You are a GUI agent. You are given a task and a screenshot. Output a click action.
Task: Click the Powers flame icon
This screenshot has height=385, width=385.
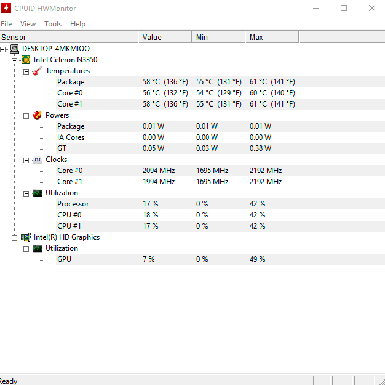click(38, 115)
